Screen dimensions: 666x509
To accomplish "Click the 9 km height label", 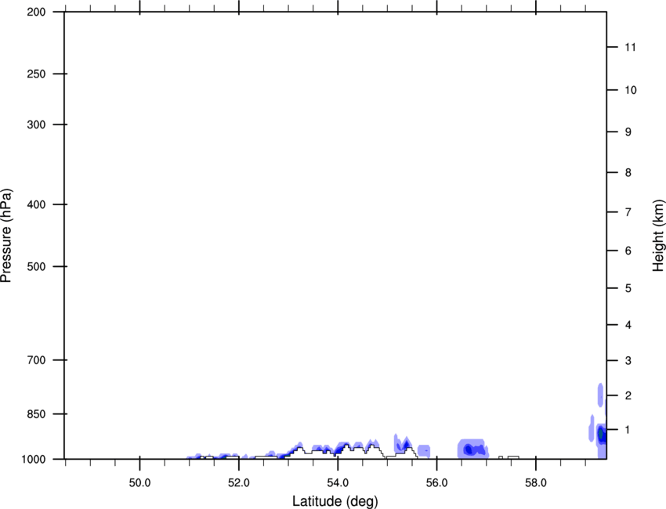I will pos(628,132).
